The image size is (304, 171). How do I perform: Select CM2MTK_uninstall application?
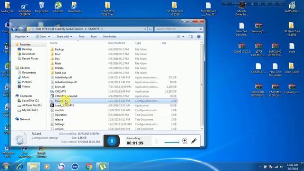tap(66, 96)
